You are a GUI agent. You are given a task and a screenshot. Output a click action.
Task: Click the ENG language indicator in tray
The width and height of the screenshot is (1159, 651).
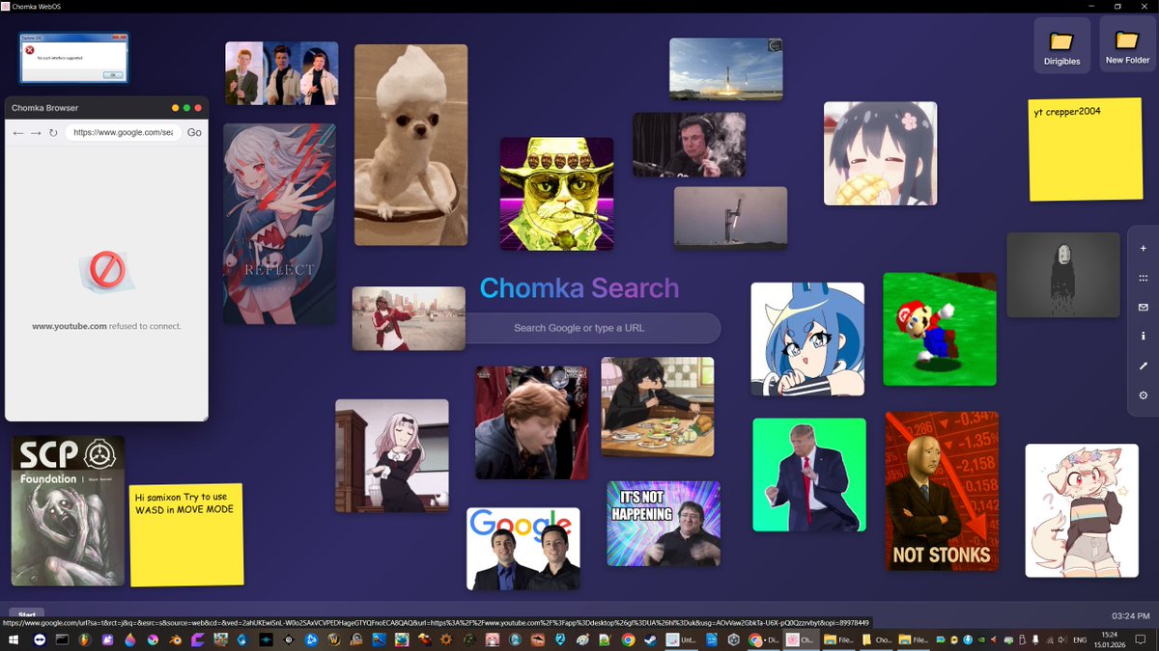coord(1080,639)
